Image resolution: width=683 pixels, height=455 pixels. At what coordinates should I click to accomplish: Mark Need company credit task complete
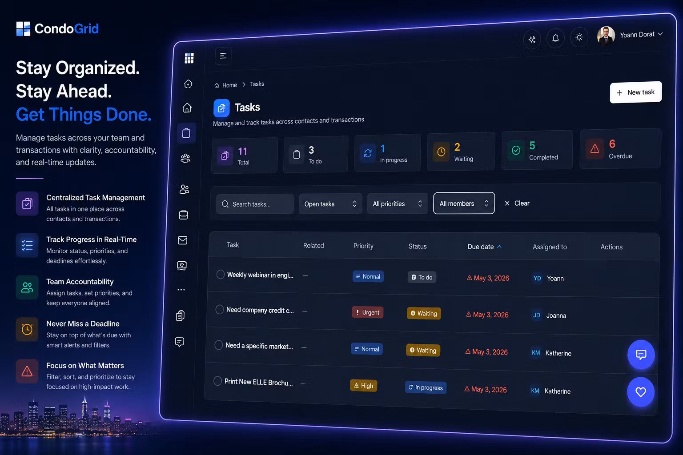click(219, 309)
